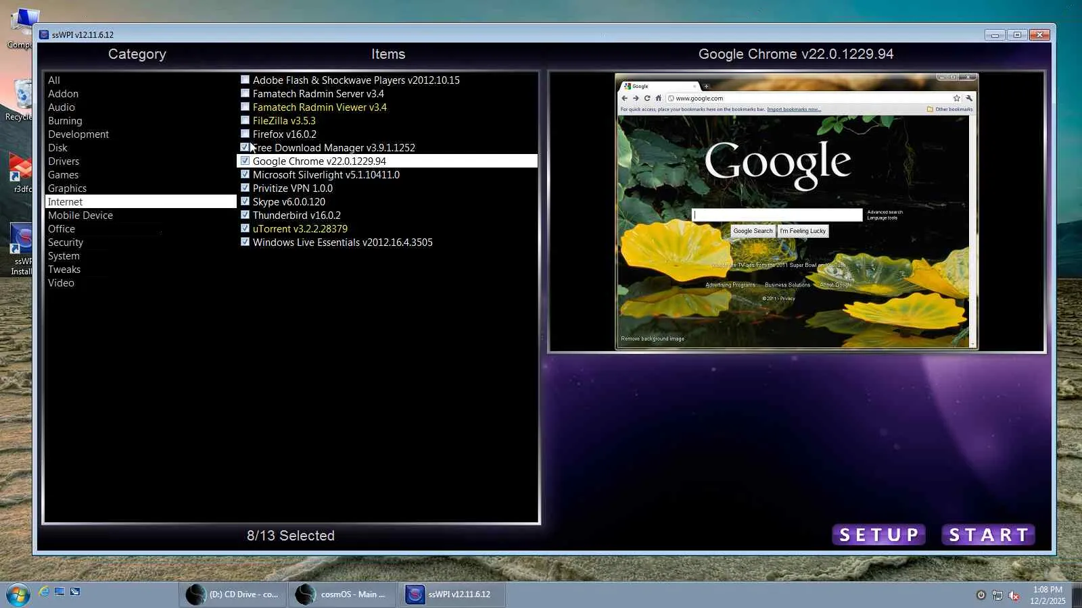1082x608 pixels.
Task: Click the highlighted Internet category
Action: (141, 202)
